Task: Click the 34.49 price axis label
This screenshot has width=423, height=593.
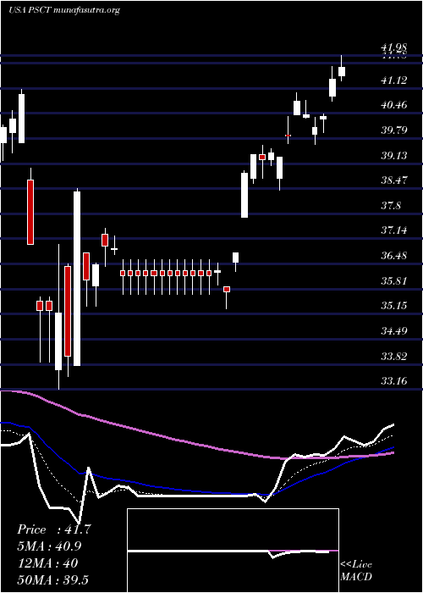Action: (x=394, y=331)
